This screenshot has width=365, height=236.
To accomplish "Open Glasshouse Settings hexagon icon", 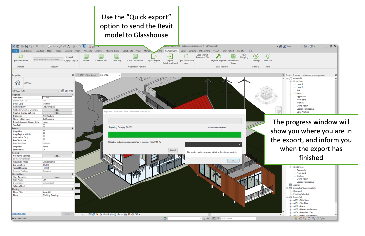I will 256,56.
